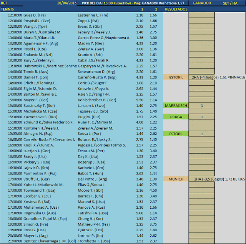This screenshot has width=246, height=244.
Task: Select the green ESTORIL cell for Almagro match
Action: 176,134
